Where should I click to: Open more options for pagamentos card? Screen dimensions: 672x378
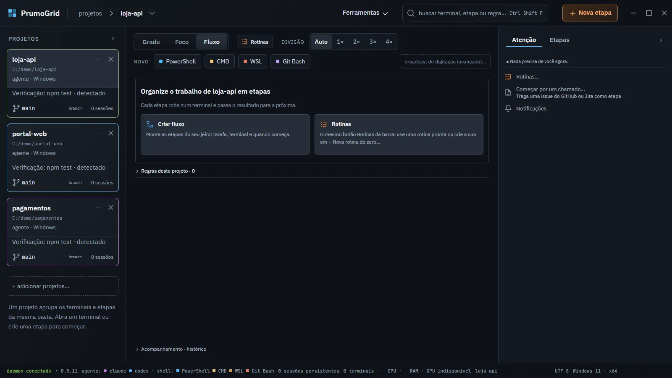(99, 207)
